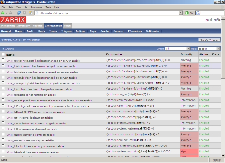Open the File menu
The height and width of the screenshot is (163, 225).
[4, 7]
